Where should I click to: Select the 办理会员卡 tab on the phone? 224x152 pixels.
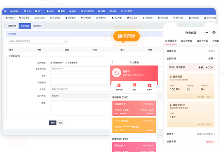[171, 41]
